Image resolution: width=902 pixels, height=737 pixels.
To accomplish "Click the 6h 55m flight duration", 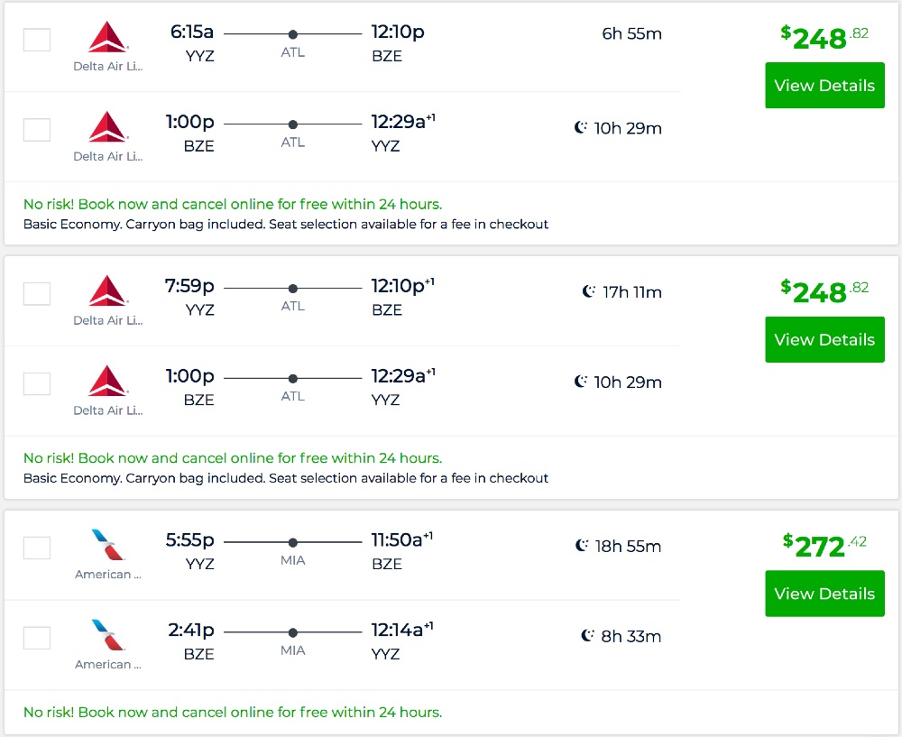I will (631, 34).
